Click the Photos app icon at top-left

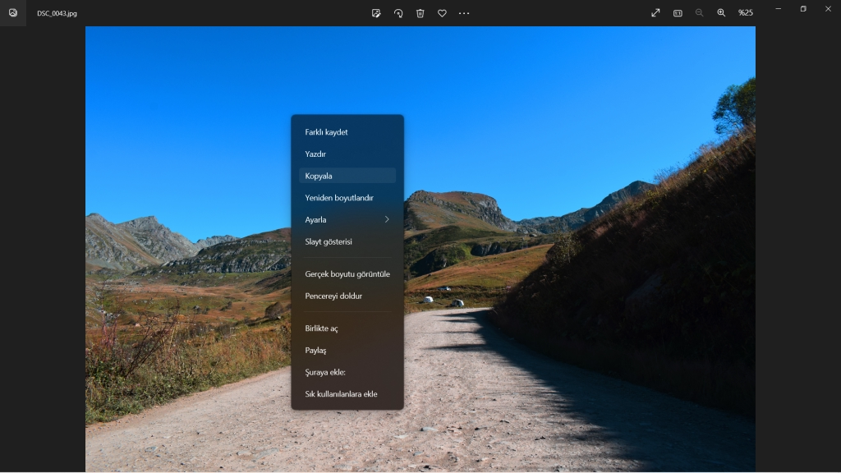coord(13,13)
